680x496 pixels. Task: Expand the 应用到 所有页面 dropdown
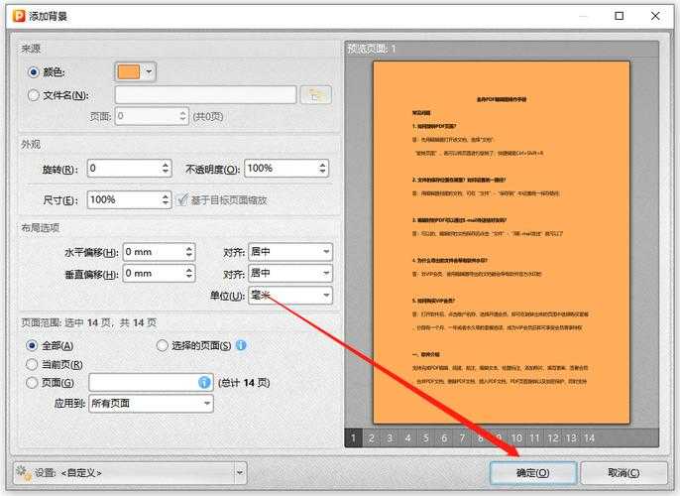(151, 404)
